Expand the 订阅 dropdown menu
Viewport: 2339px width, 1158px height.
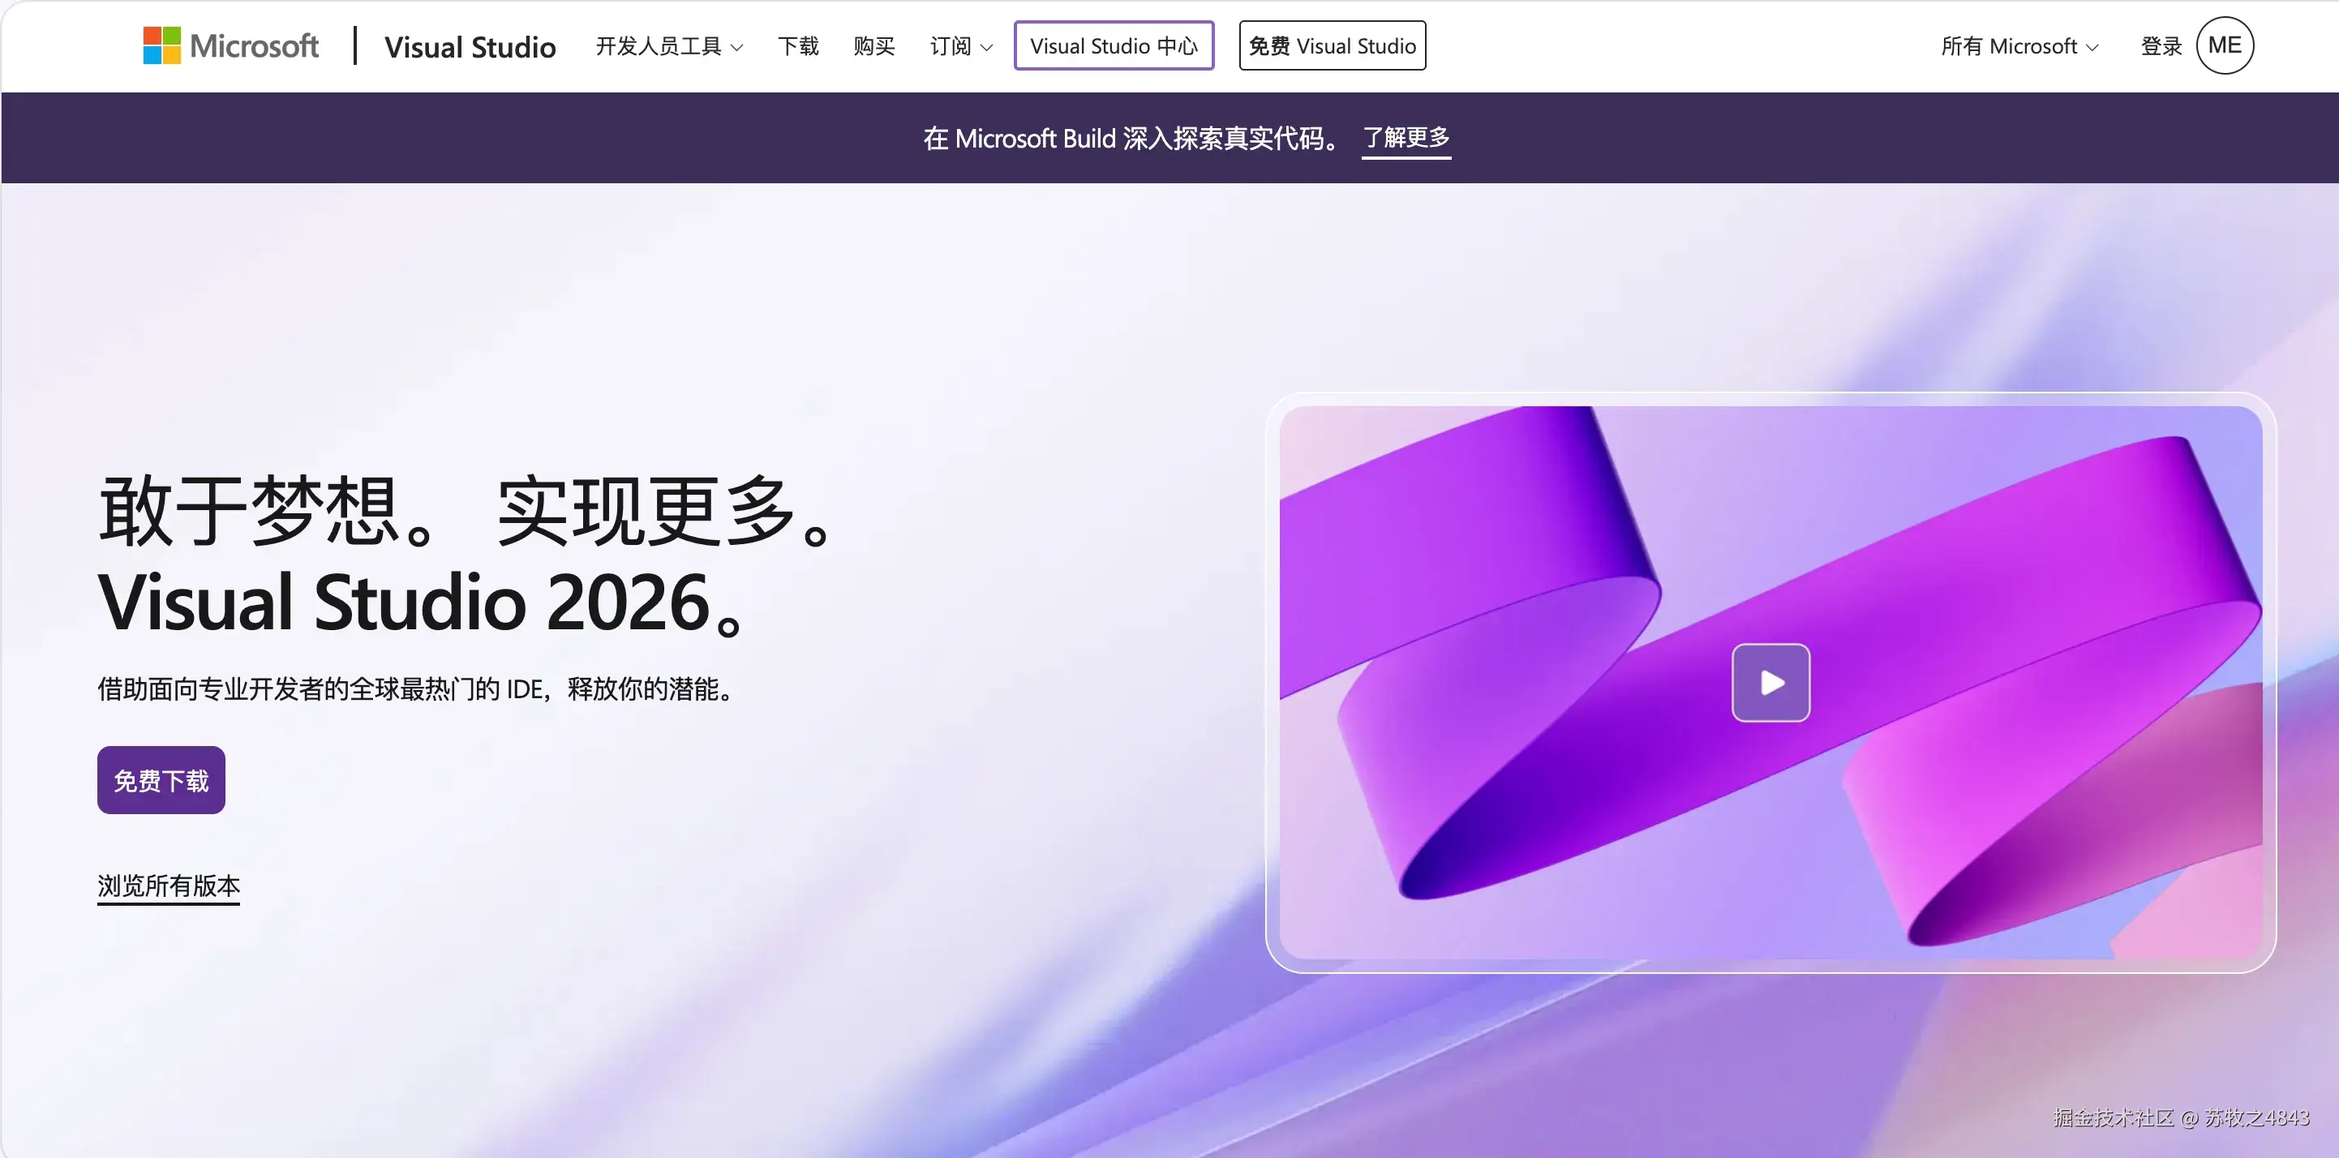(960, 46)
